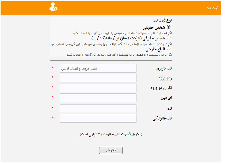Focus the 'ای میل' email input field

coord(98,98)
